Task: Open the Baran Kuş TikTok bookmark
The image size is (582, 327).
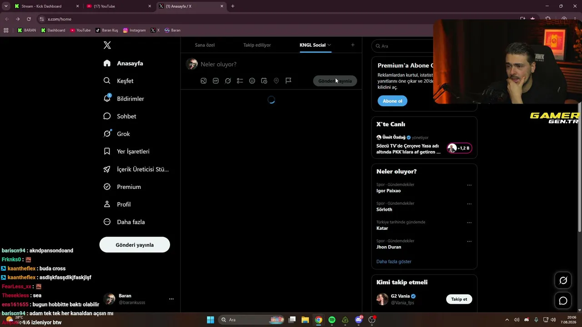Action: pyautogui.click(x=107, y=30)
